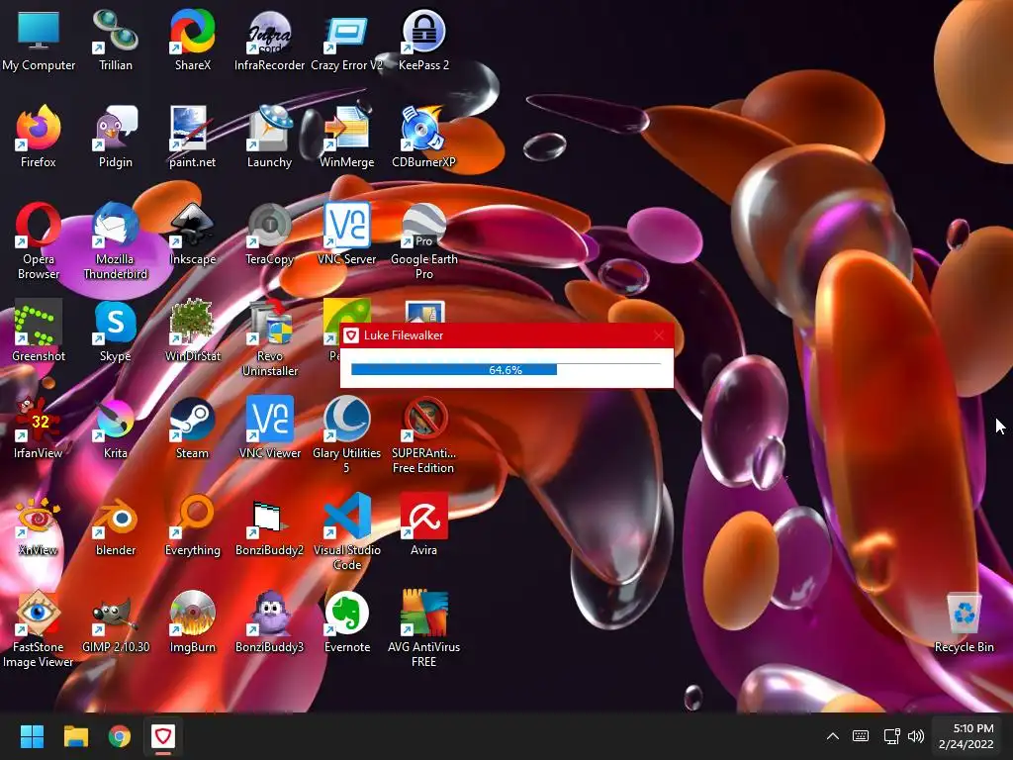The height and width of the screenshot is (760, 1013).
Task: Launch Chrome from the taskbar
Action: 119,736
